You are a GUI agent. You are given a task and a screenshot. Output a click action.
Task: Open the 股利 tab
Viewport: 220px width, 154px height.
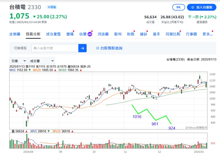(118, 34)
